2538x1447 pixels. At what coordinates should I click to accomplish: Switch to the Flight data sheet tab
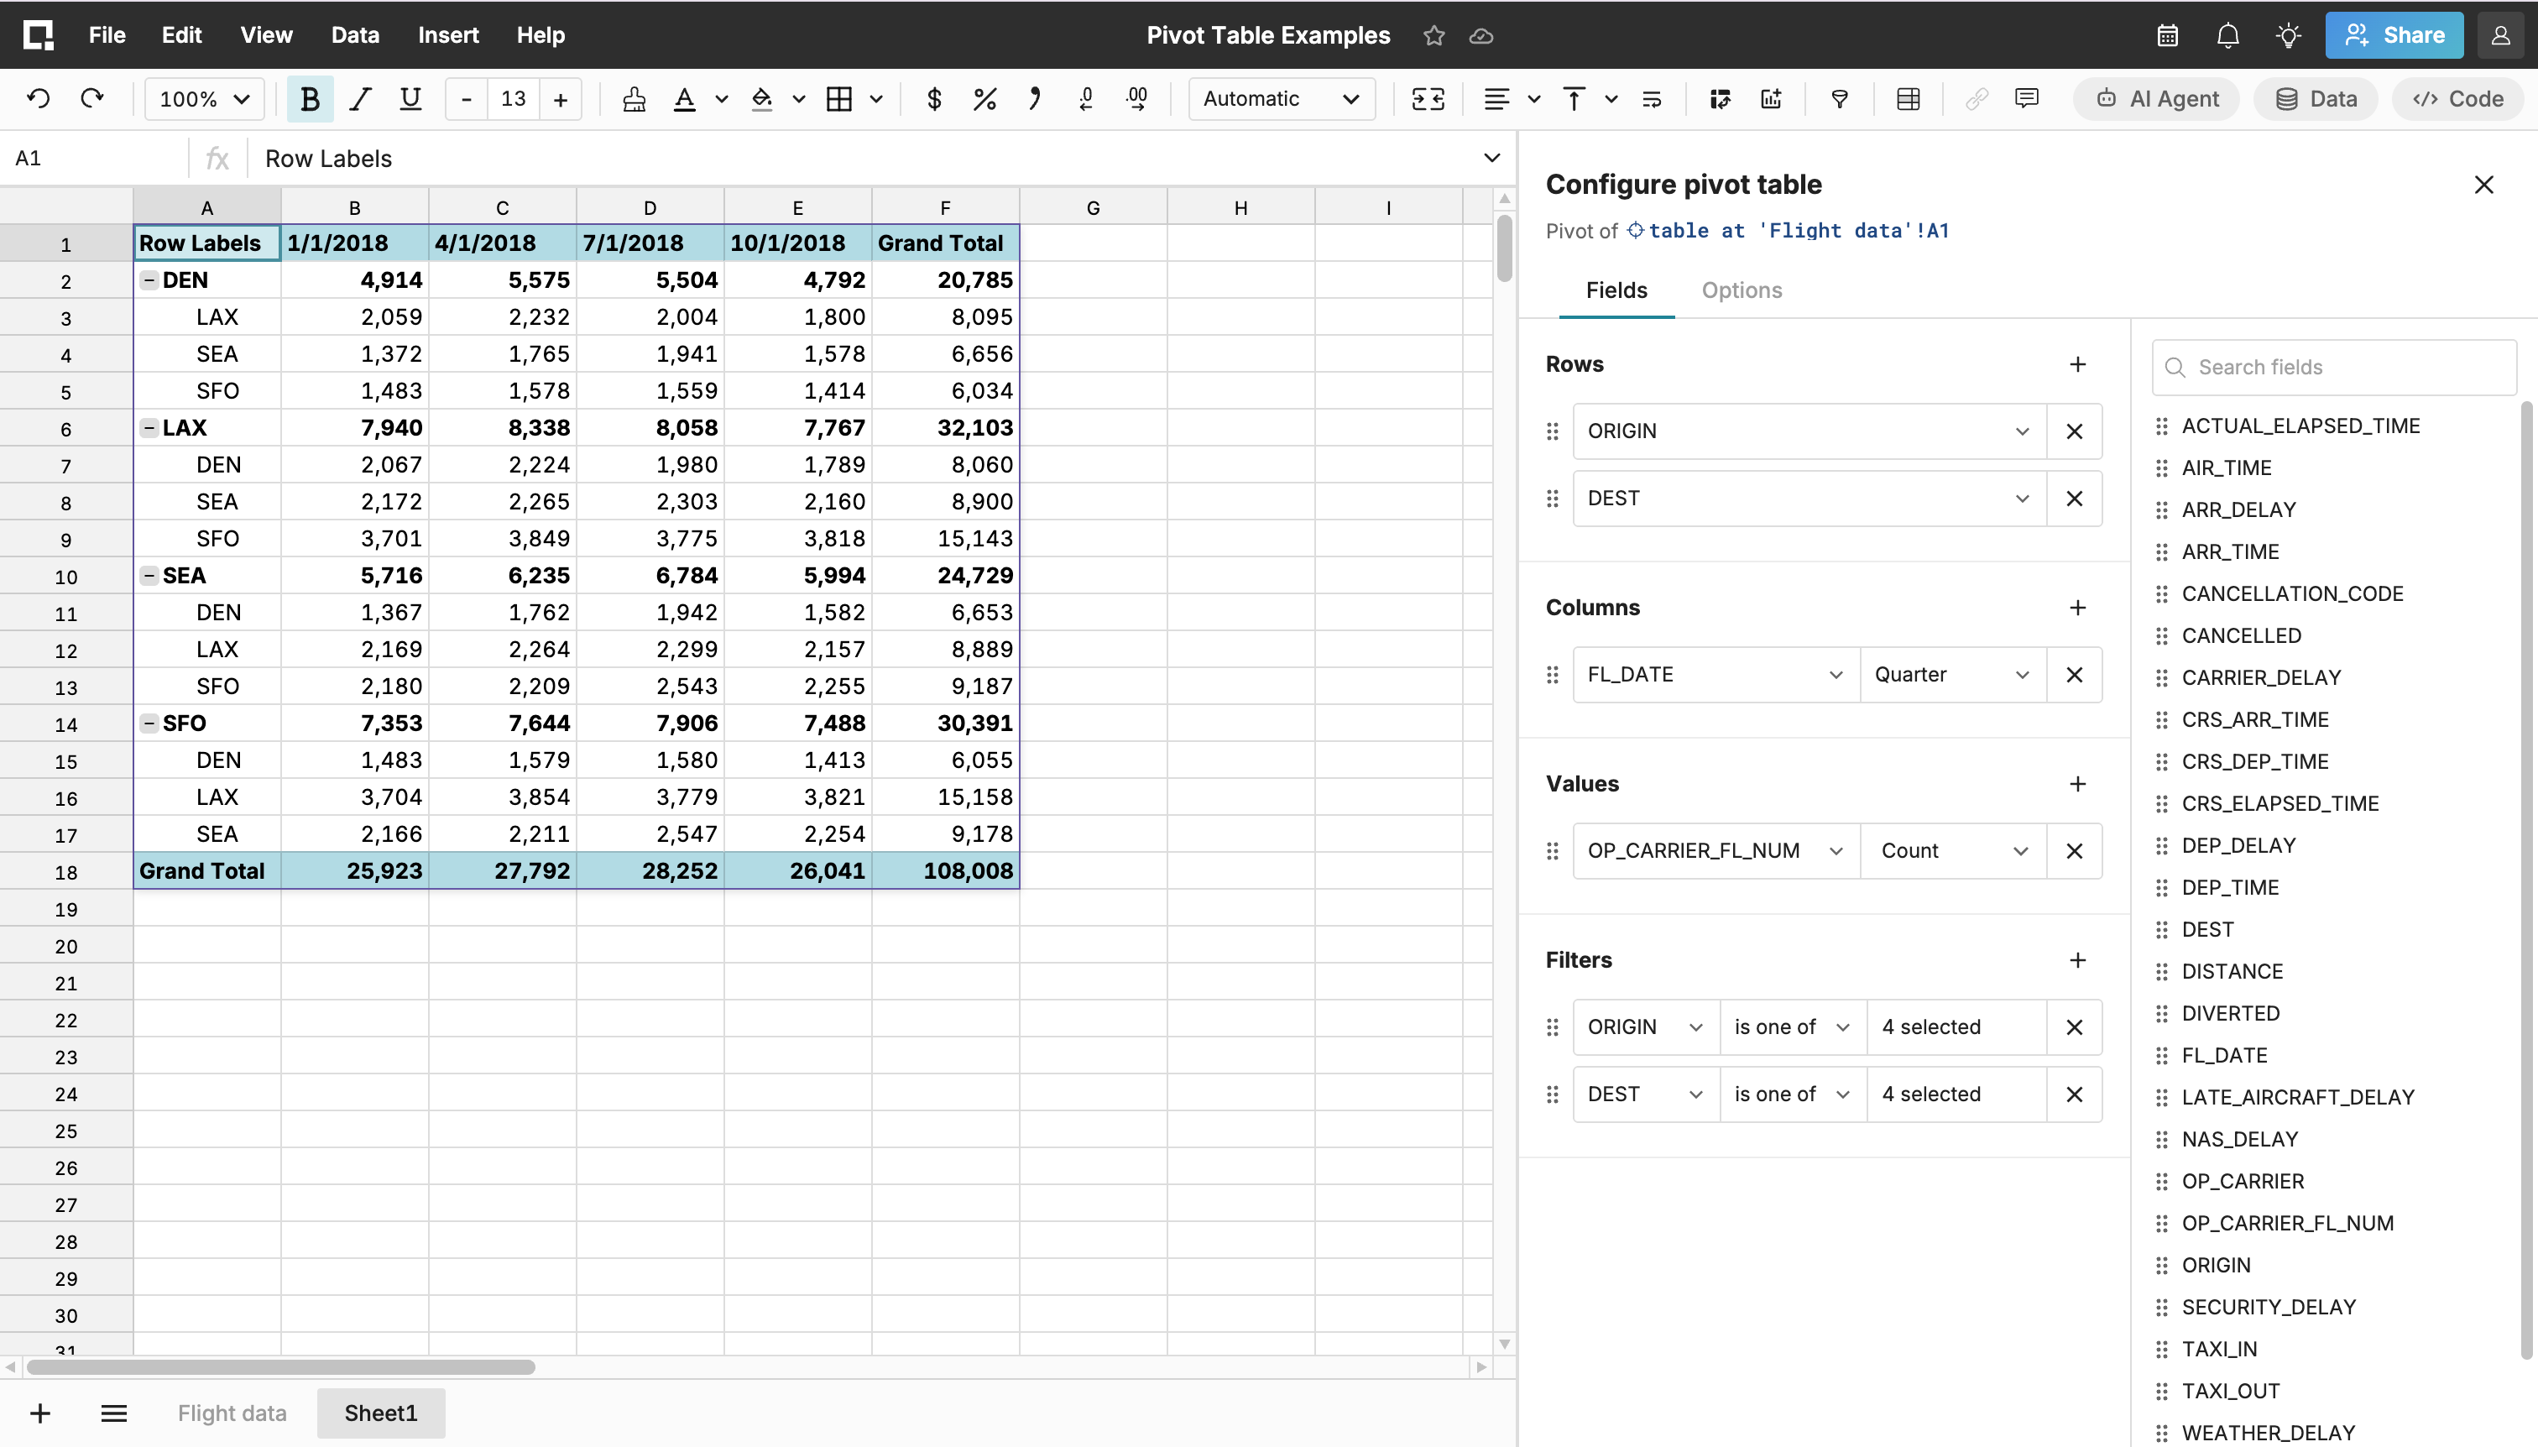pyautogui.click(x=232, y=1413)
